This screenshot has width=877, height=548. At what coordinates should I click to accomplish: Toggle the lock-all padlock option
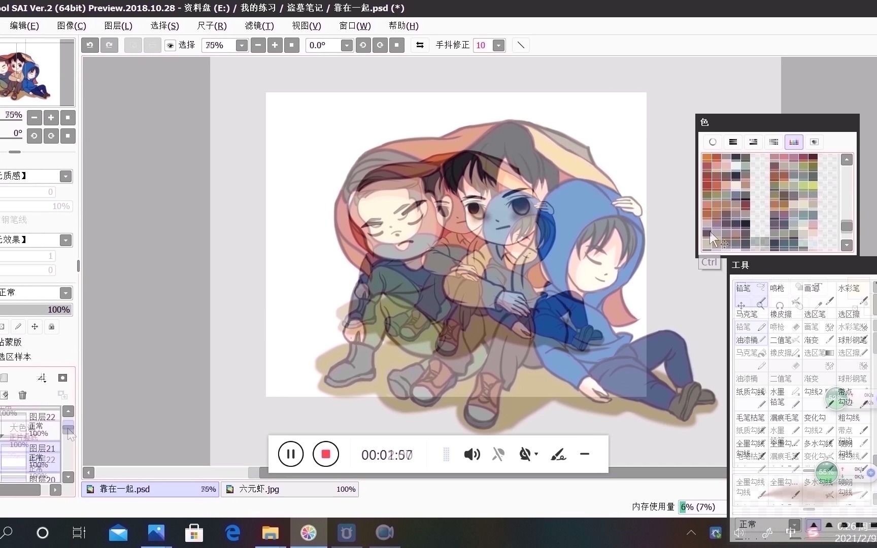(51, 326)
